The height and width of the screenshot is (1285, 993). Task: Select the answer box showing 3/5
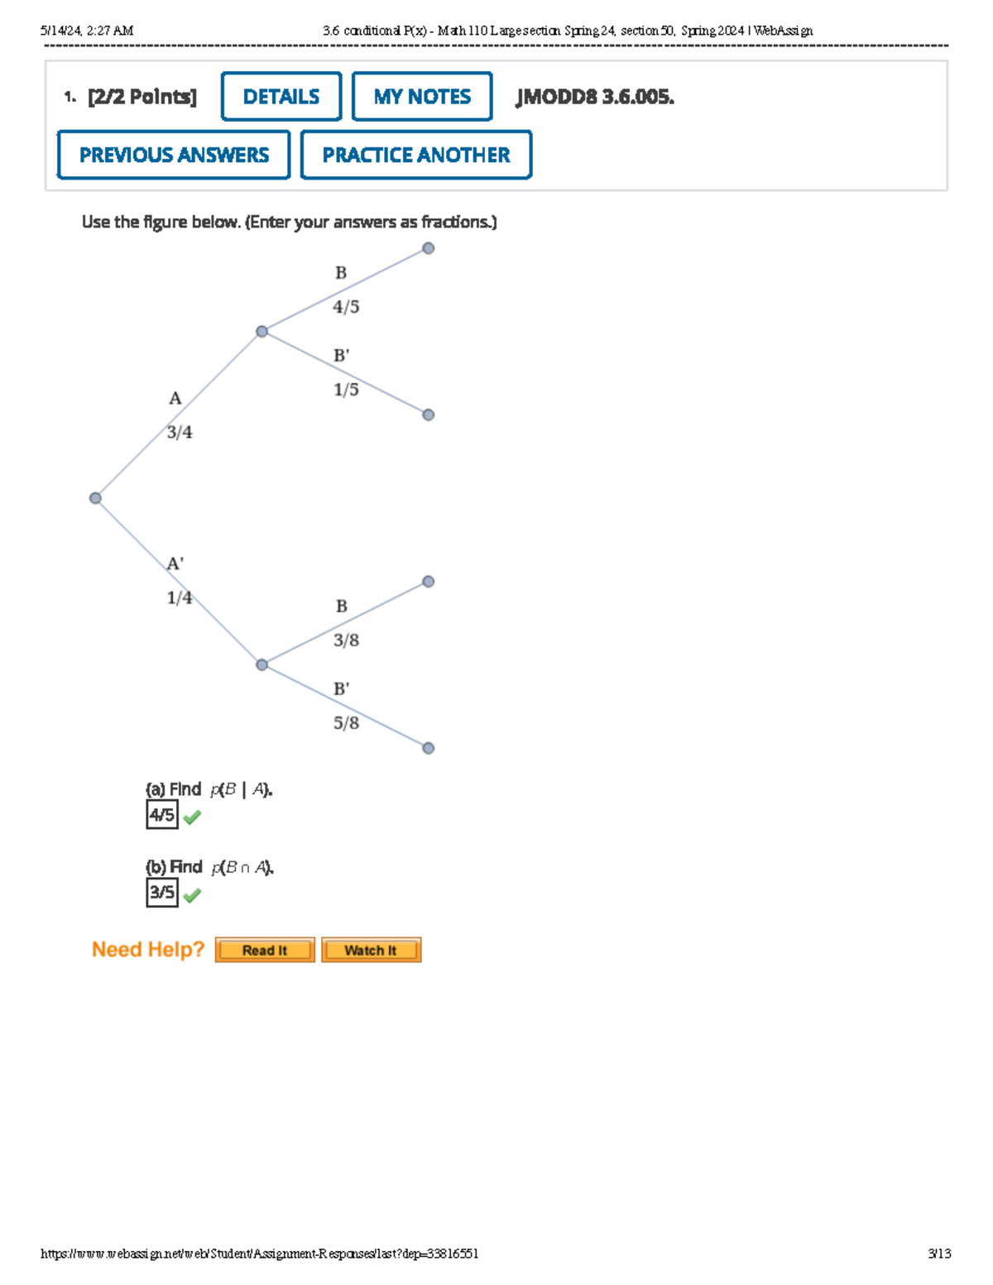coord(162,893)
